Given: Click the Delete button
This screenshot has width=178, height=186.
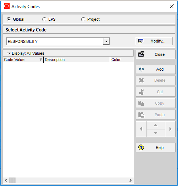Looking at the screenshot, I should coord(156,80).
